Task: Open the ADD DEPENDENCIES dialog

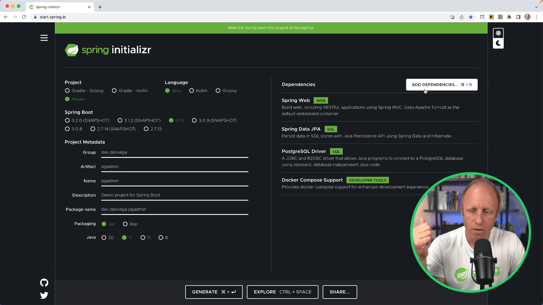Action: tap(441, 84)
